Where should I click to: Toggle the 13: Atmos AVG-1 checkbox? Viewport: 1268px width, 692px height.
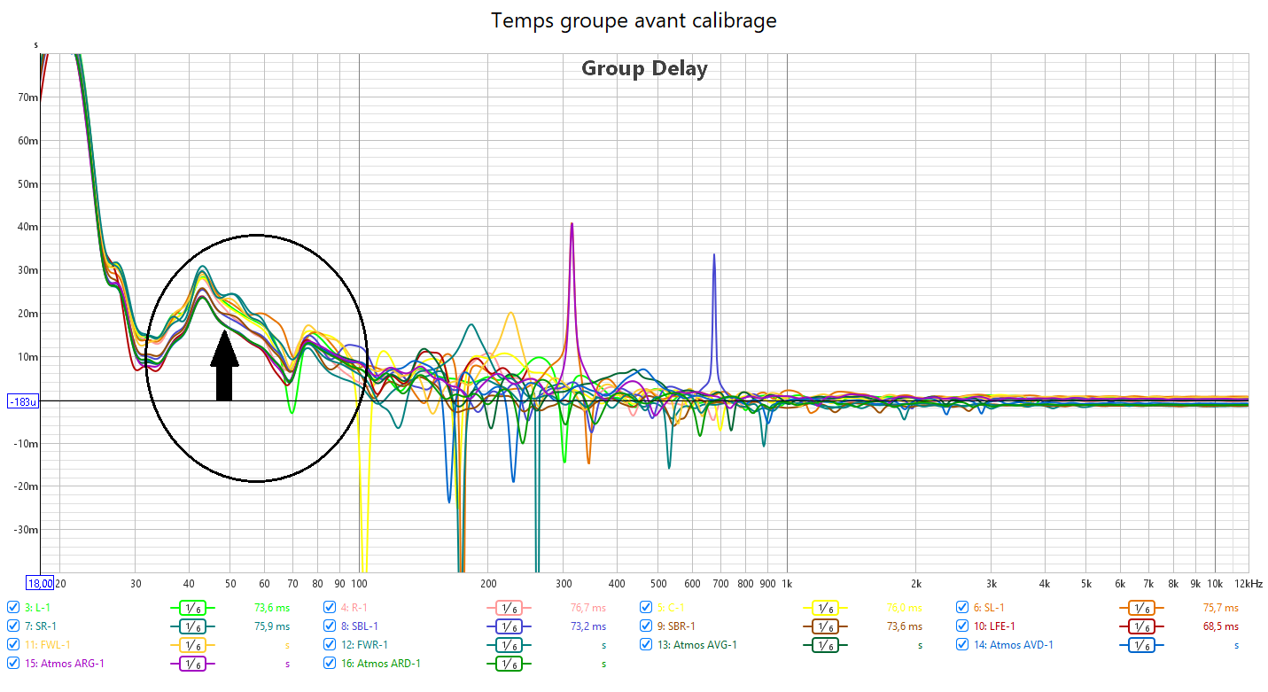(x=646, y=645)
